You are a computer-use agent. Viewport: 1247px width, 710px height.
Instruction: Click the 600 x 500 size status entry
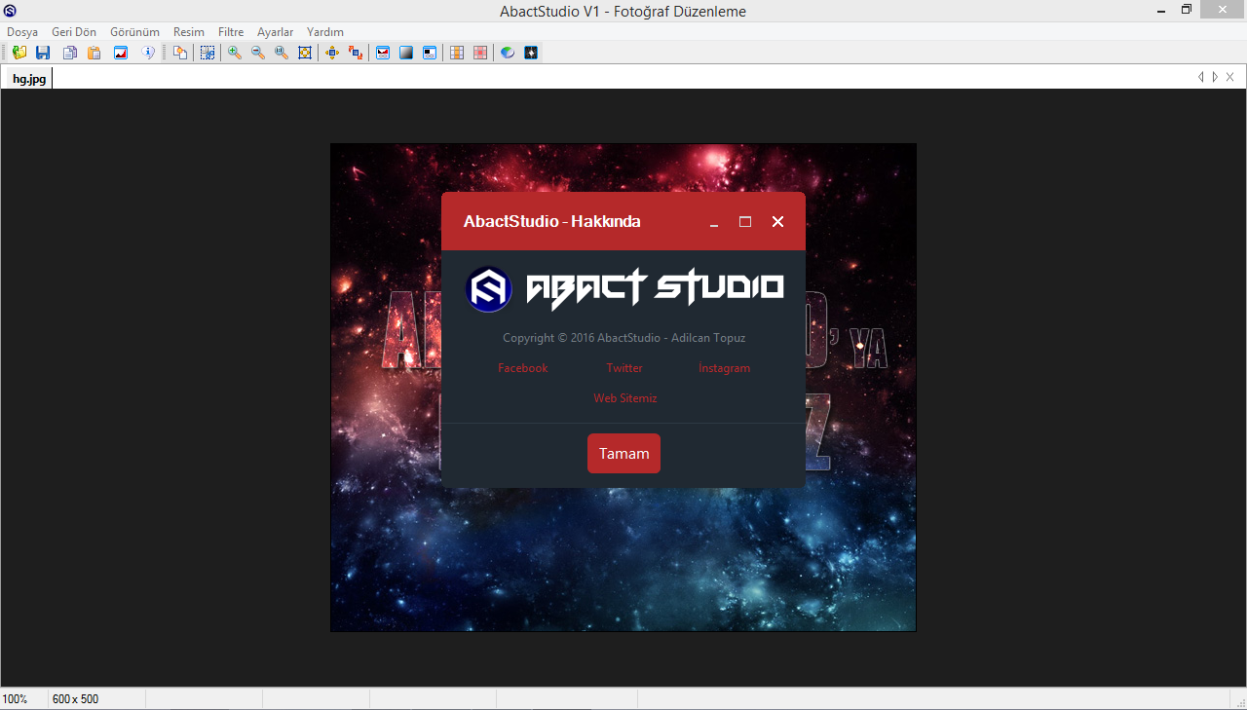(x=76, y=699)
